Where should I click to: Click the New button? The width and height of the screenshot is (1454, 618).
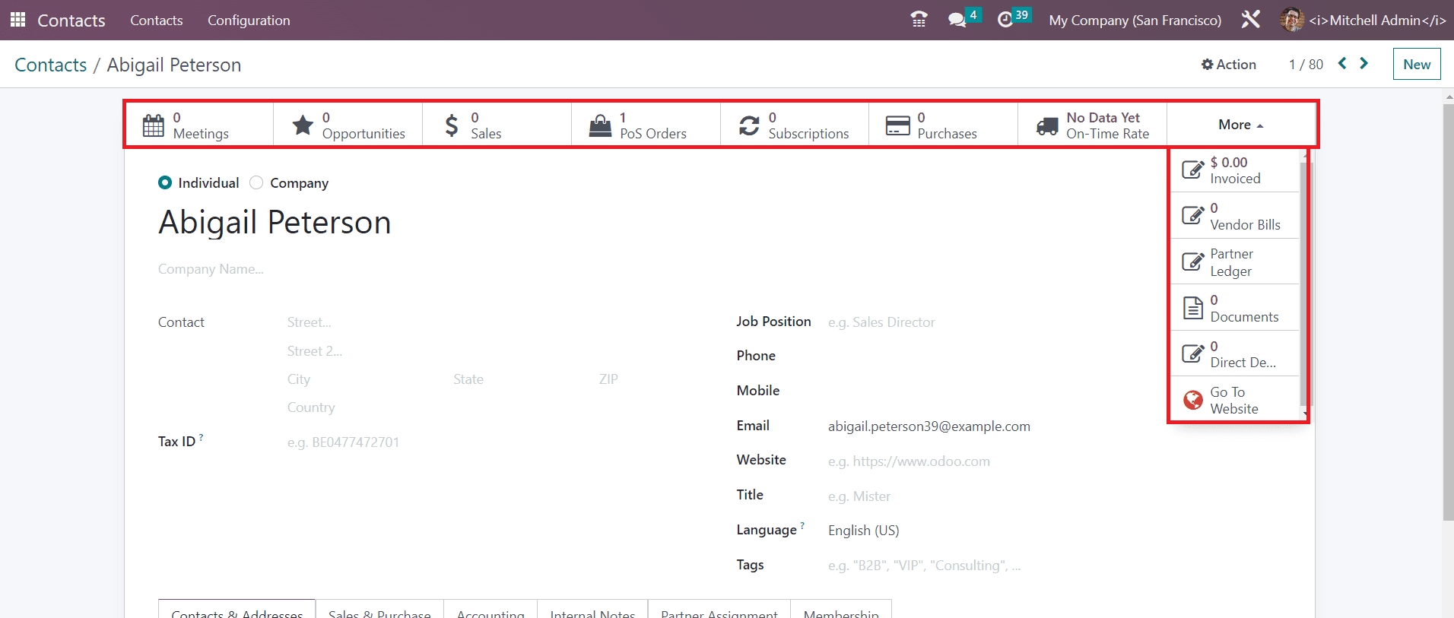coord(1416,65)
